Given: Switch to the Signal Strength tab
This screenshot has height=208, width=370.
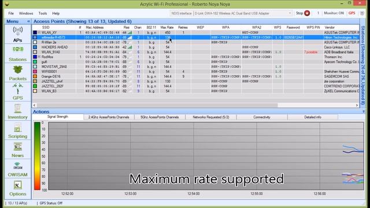Looking at the screenshot, I should 58,117.
